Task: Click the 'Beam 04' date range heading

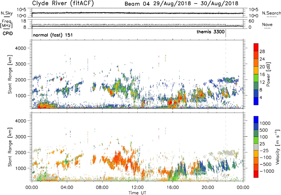Action: coord(181,4)
